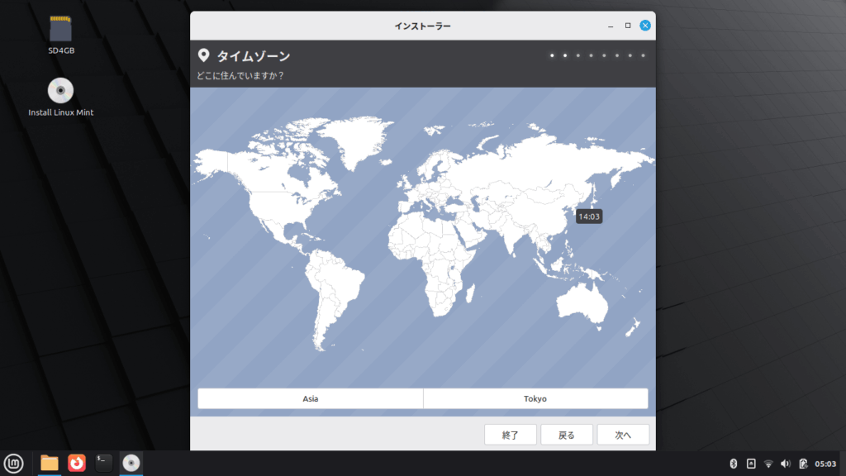Maximize the インストーラー window

[628, 26]
